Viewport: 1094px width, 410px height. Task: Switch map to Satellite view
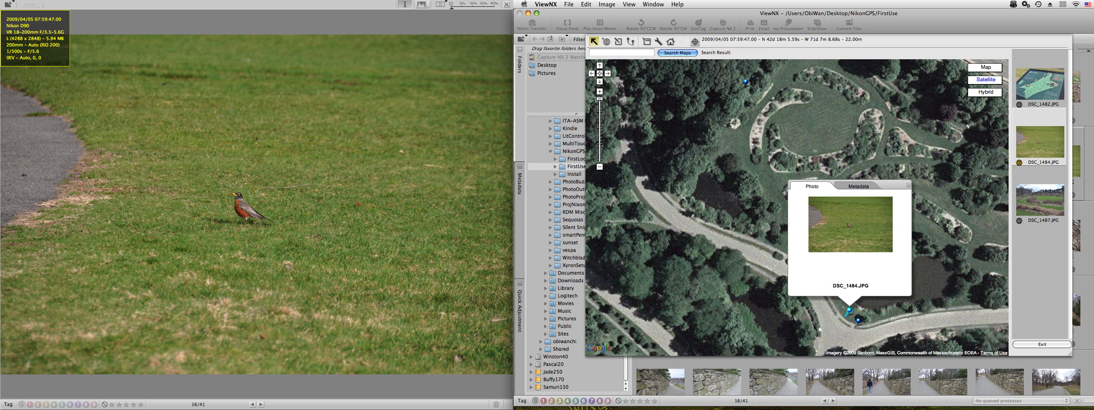[x=985, y=80]
